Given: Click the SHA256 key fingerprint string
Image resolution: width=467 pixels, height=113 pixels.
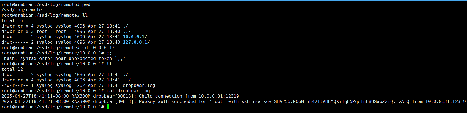Looking at the screenshot, I should coord(342,102).
